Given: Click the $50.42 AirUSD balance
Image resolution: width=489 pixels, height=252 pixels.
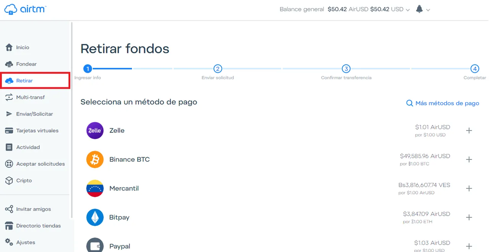Looking at the screenshot, I should 348,9.
